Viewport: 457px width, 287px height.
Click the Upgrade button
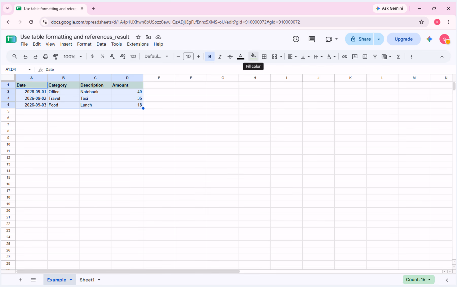[x=403, y=39]
